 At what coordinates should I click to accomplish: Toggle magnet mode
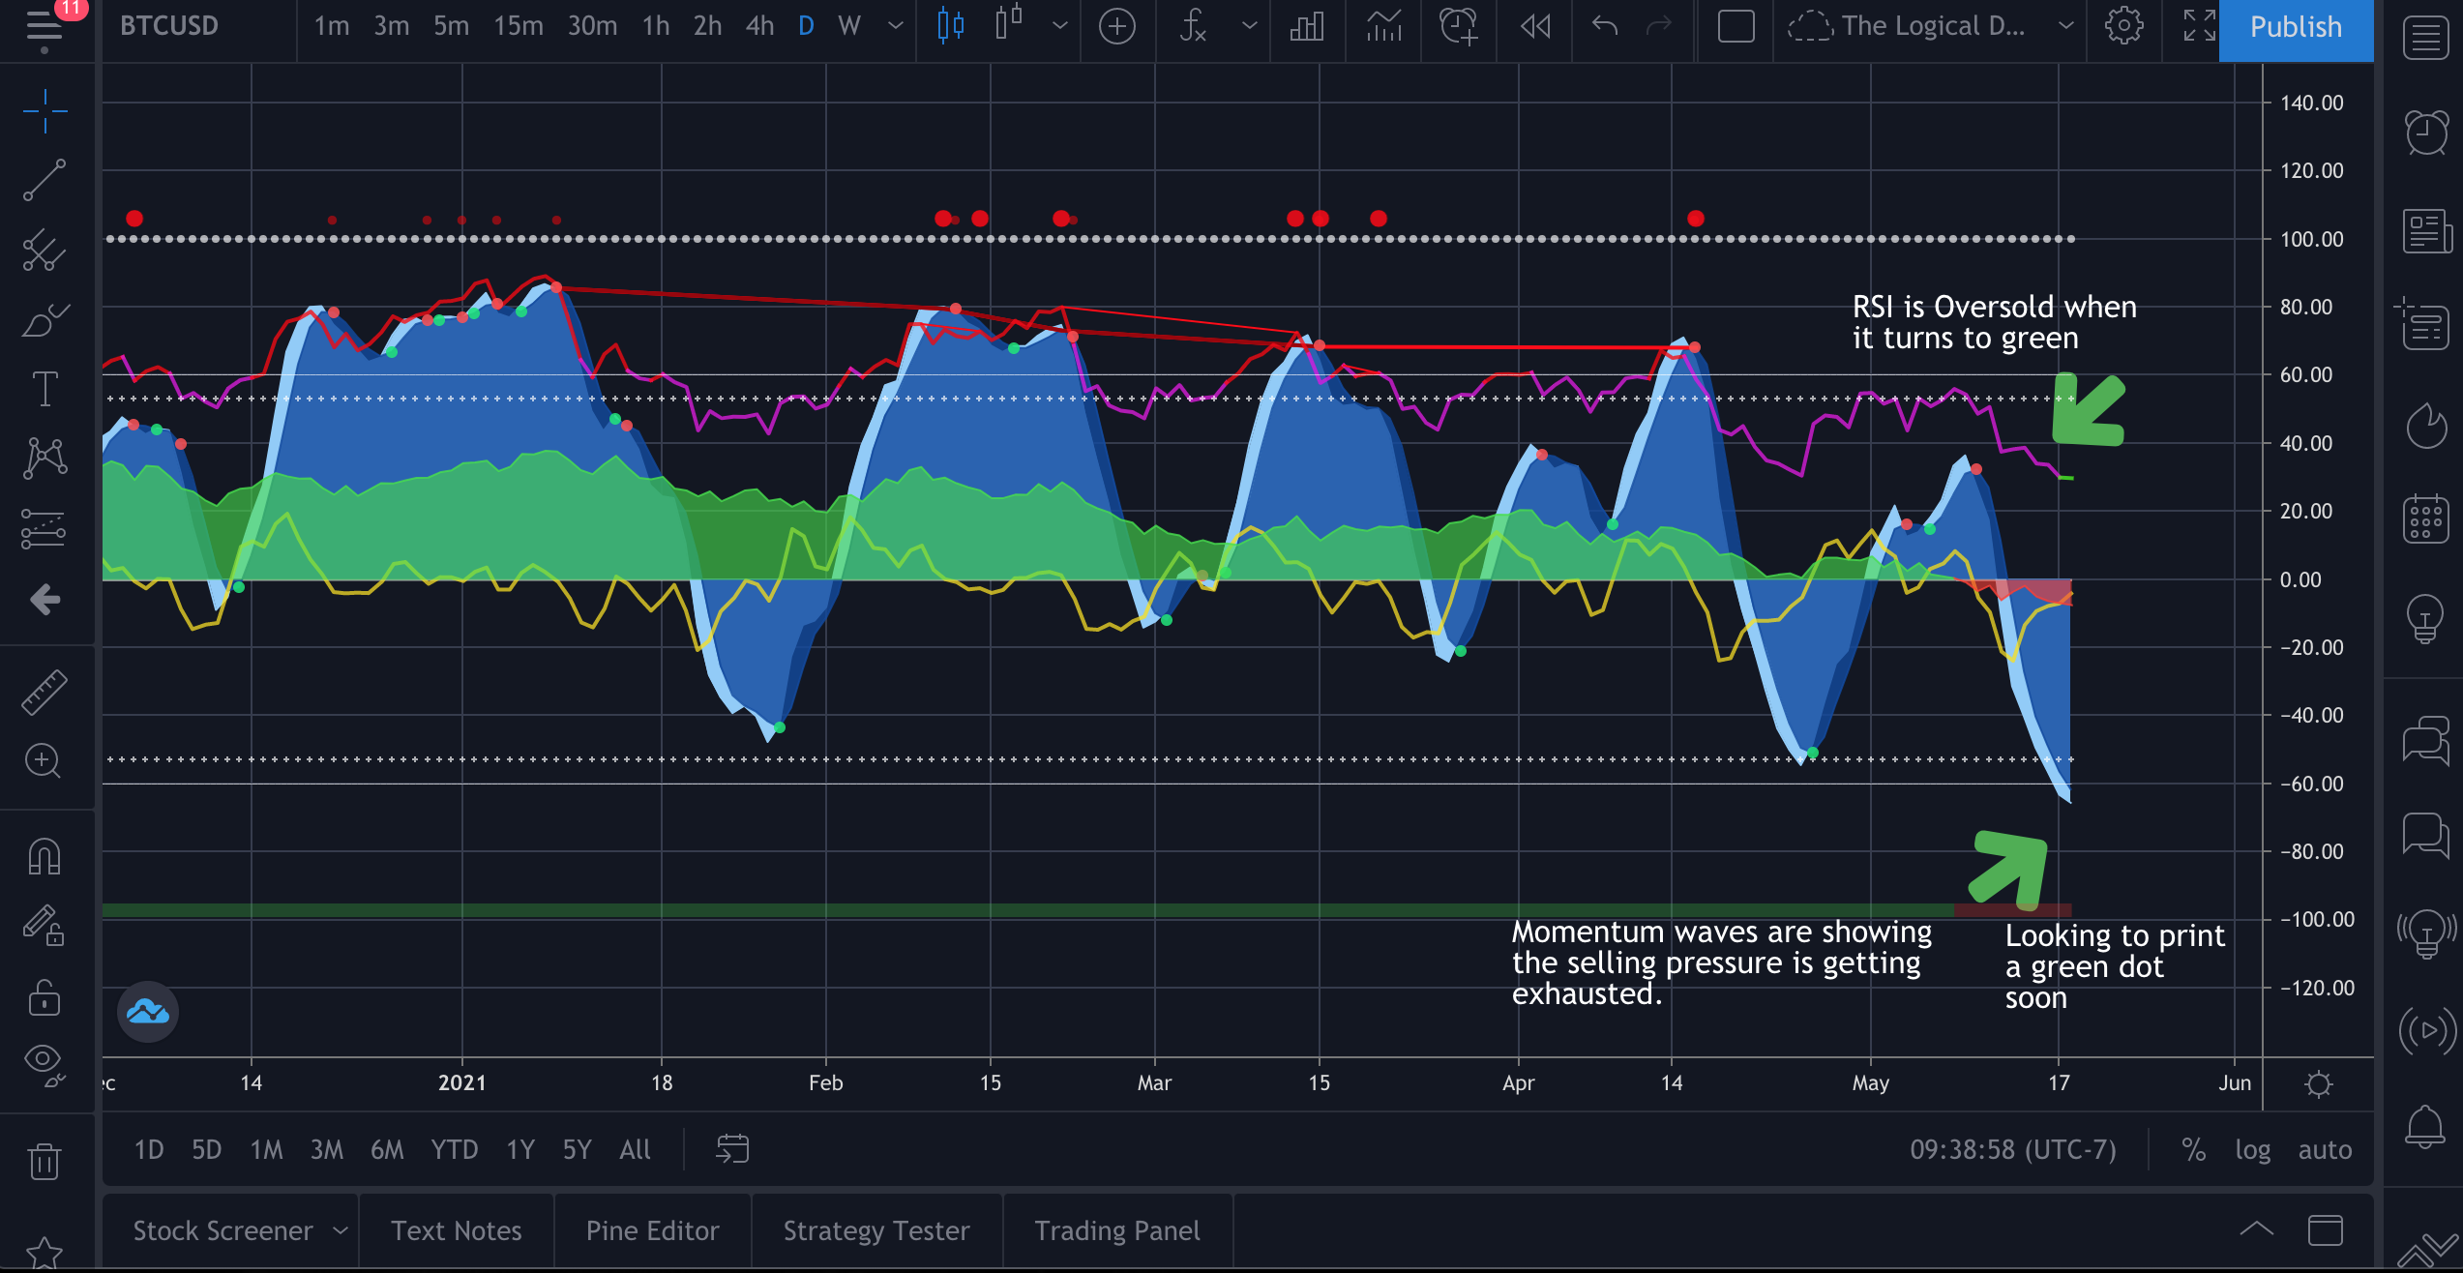point(45,856)
